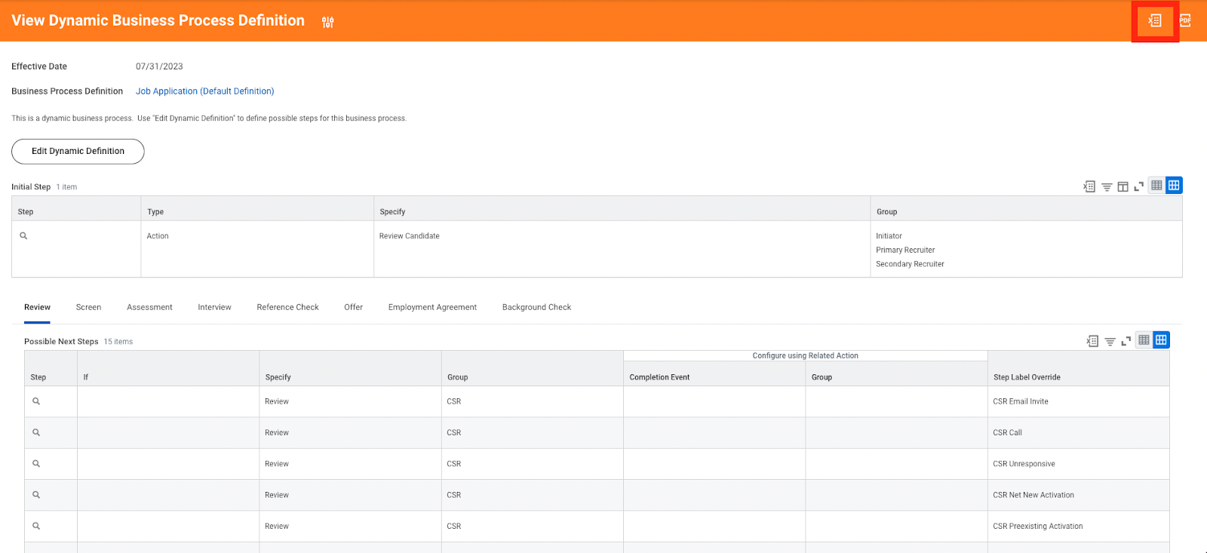Screen dimensions: 1207x553
Task: Export Initial Step table to Excel
Action: pos(1089,186)
